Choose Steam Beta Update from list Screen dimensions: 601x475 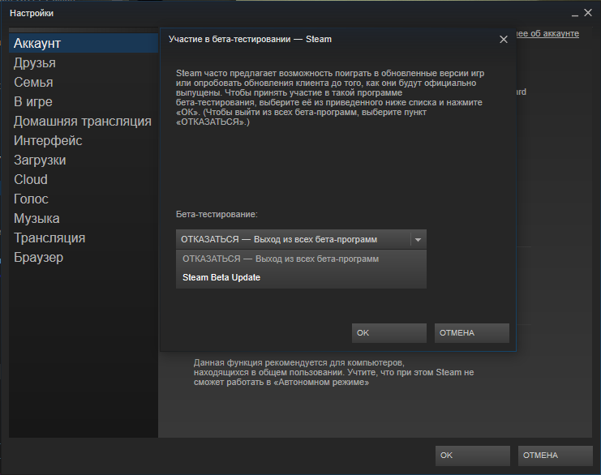301,278
